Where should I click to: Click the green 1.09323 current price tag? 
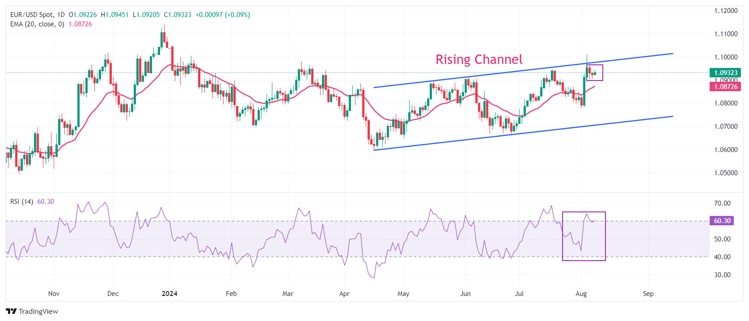pos(725,72)
